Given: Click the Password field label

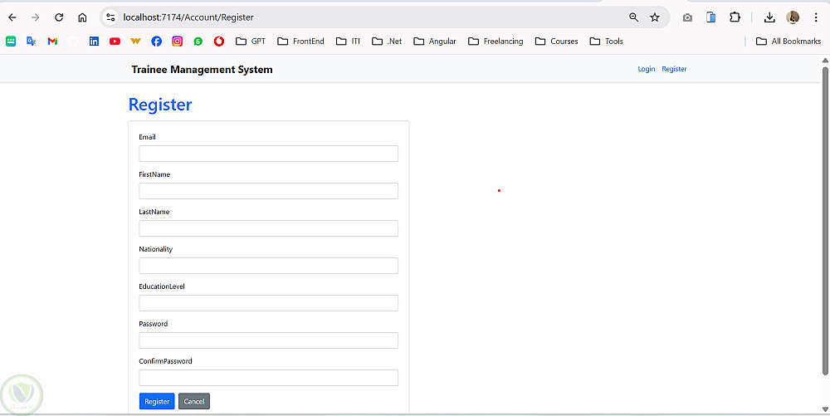Looking at the screenshot, I should (x=153, y=323).
